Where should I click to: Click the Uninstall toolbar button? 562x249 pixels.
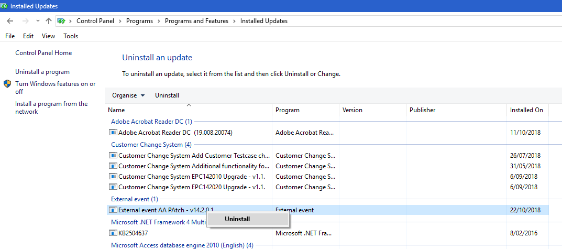coord(167,95)
